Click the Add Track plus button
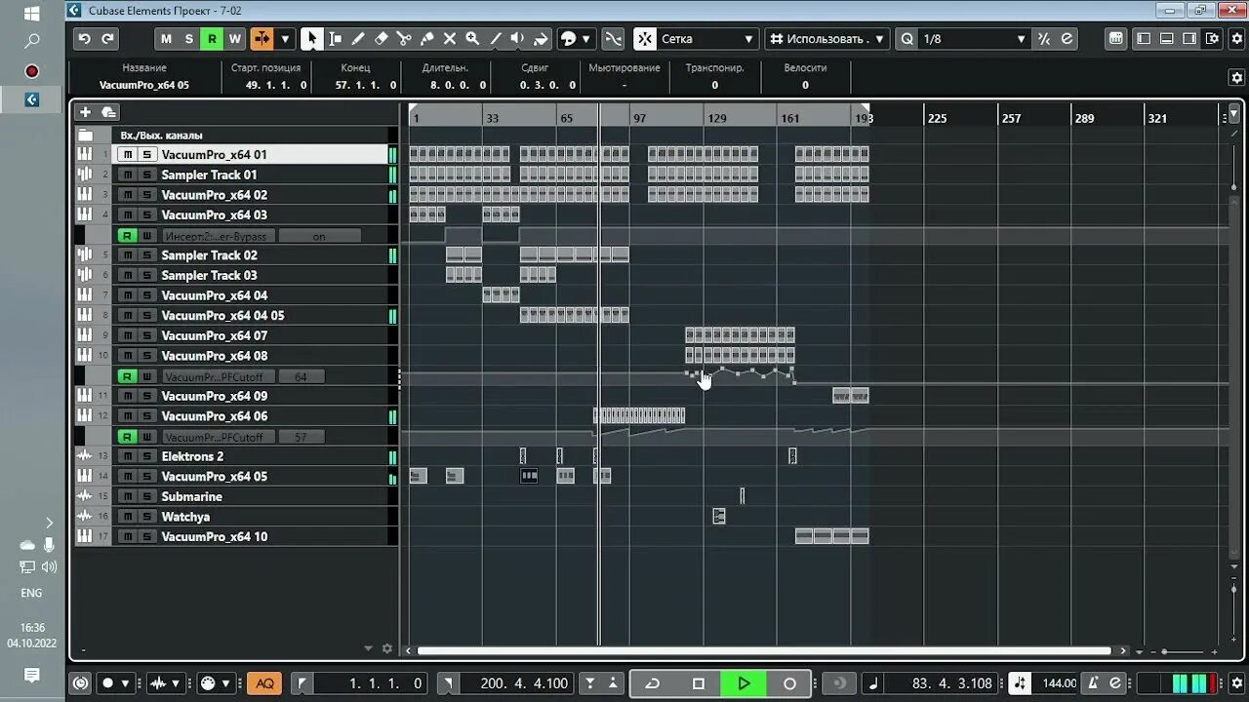Viewport: 1249px width, 702px height. click(85, 112)
